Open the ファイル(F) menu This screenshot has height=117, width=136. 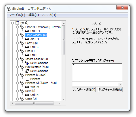click(17, 15)
